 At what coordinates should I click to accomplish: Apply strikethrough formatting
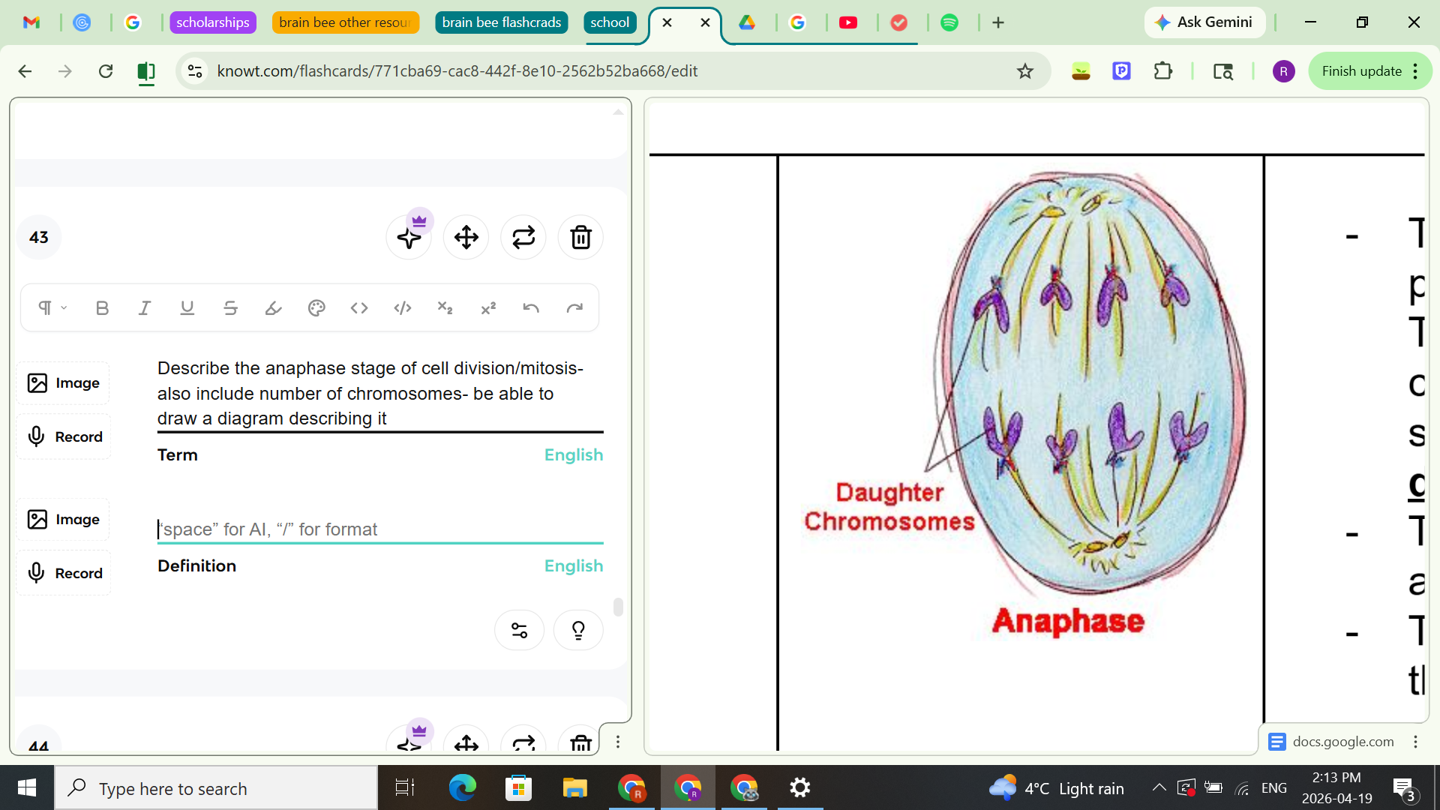pyautogui.click(x=229, y=307)
